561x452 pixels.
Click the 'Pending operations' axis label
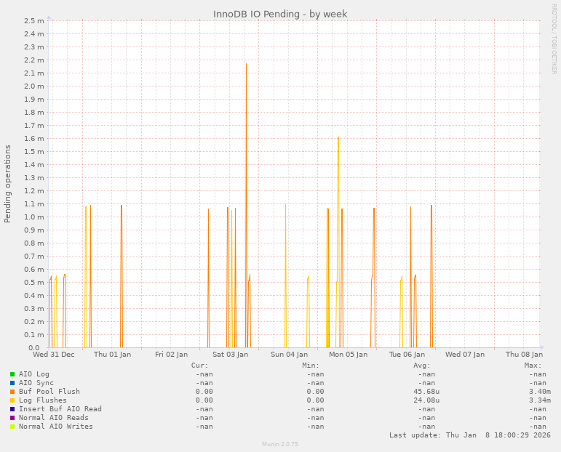8,184
